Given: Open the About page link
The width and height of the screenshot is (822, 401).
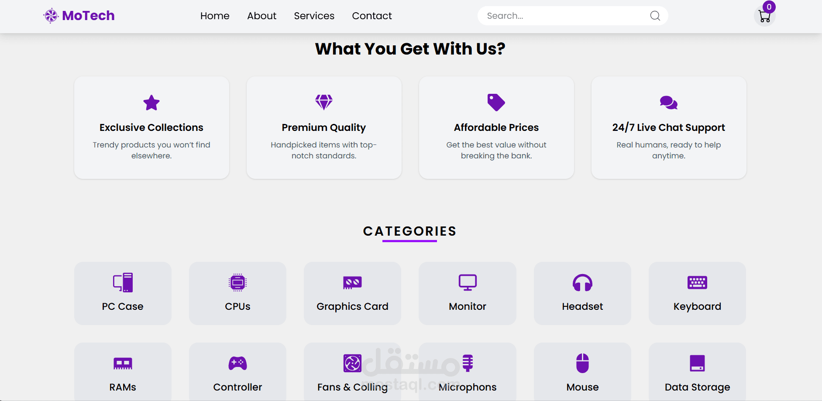Looking at the screenshot, I should coord(261,16).
